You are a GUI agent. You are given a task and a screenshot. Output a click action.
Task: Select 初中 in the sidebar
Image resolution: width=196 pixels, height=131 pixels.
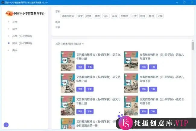click(x=15, y=29)
